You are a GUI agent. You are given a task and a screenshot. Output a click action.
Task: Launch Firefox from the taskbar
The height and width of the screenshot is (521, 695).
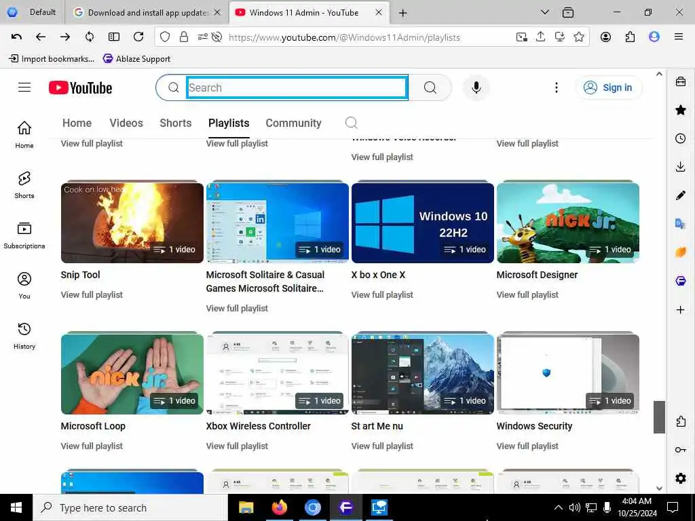[279, 507]
